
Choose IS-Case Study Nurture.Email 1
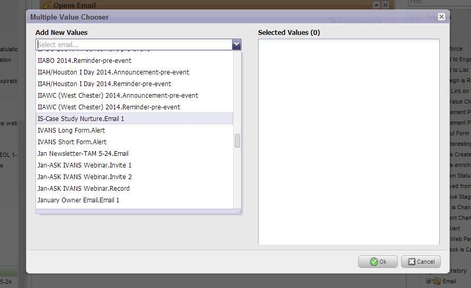(81, 119)
